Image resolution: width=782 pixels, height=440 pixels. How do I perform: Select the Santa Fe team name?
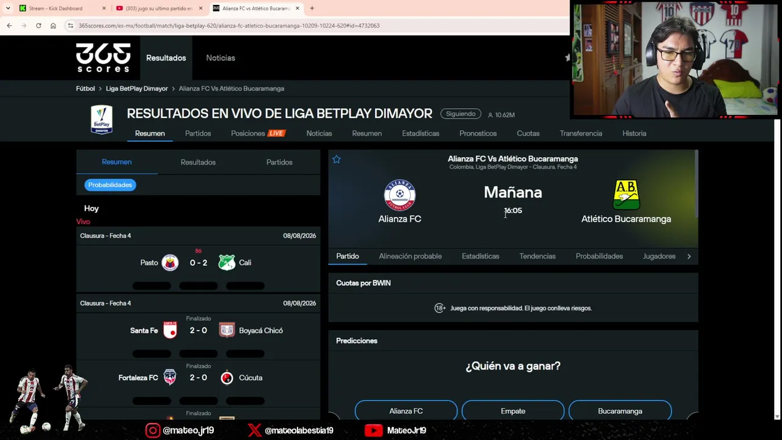click(x=144, y=331)
